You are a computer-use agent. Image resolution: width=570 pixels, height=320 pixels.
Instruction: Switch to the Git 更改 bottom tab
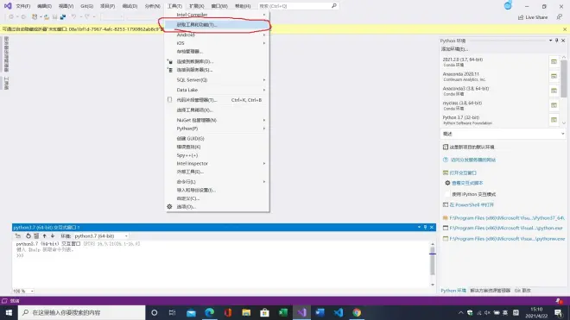(522, 291)
